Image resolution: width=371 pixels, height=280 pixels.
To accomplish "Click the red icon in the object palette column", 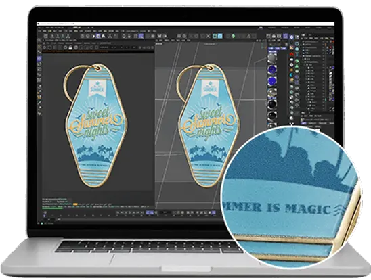I will pyautogui.click(x=292, y=54).
